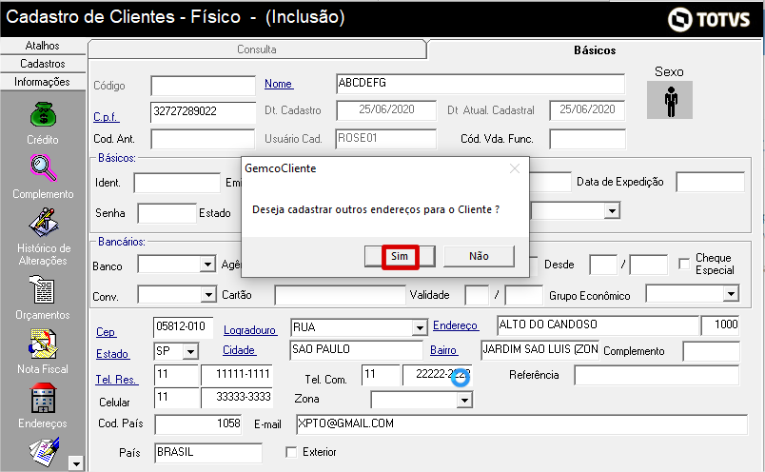Open the Zona dropdown
The width and height of the screenshot is (765, 472).
click(x=464, y=401)
